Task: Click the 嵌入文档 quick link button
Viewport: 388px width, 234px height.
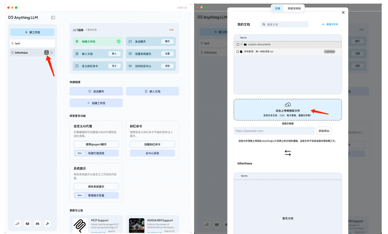Action: pyautogui.click(x=152, y=91)
